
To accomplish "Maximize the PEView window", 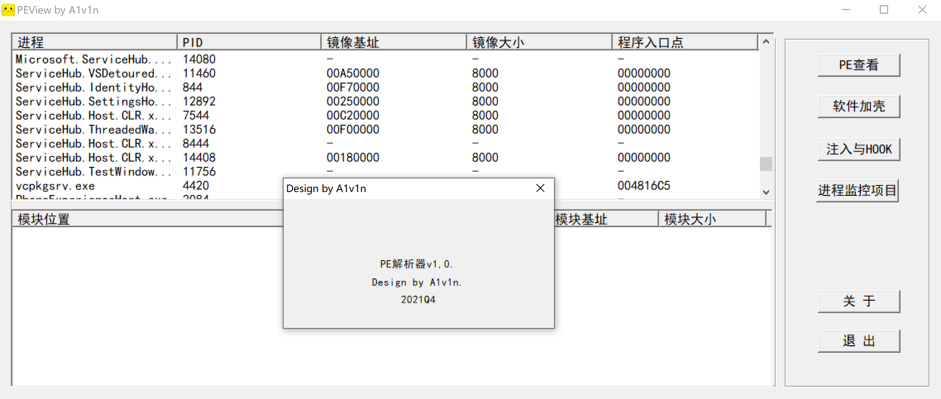I will tap(884, 10).
